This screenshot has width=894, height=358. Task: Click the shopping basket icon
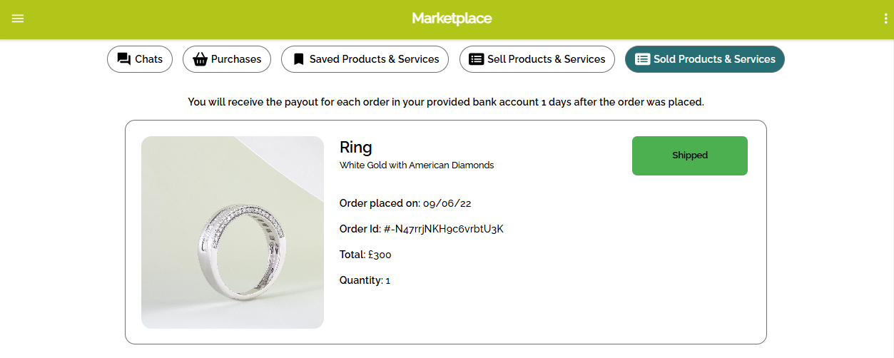click(x=200, y=59)
